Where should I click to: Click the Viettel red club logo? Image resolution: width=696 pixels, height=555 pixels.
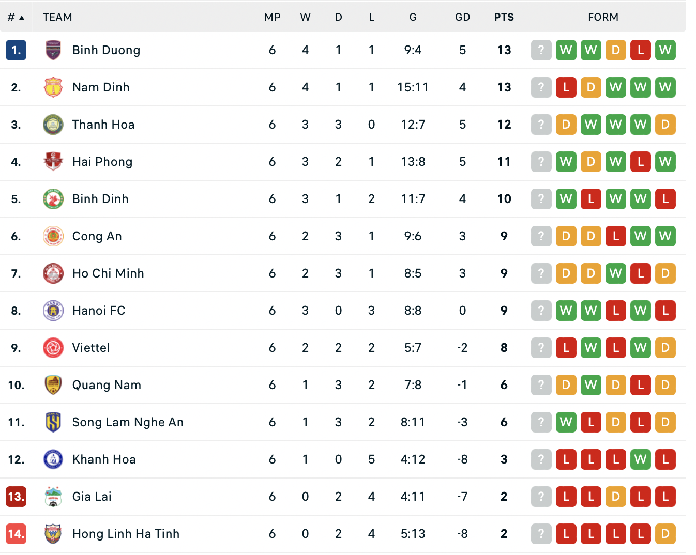(x=53, y=348)
